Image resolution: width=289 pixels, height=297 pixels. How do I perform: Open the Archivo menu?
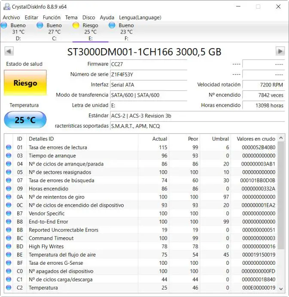pos(11,18)
